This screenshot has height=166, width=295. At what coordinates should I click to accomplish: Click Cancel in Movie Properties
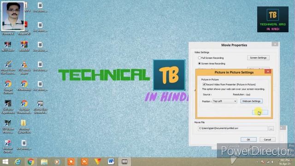tap(267, 139)
